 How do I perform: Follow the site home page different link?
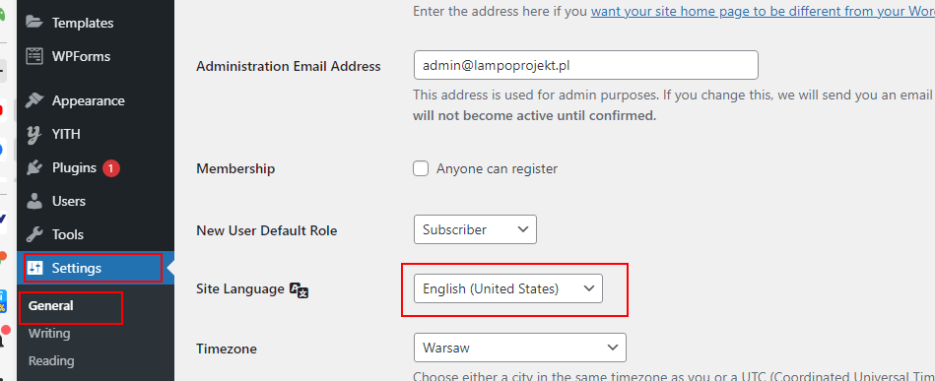point(763,12)
